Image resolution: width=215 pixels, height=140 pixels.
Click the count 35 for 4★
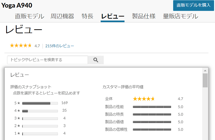pyautogui.click(x=64, y=111)
